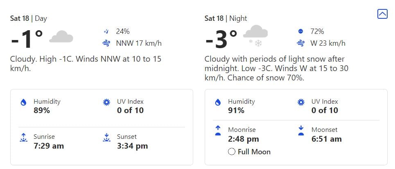Click the Sat 18 Day heading
Screen dimensions: 395x169
point(28,18)
